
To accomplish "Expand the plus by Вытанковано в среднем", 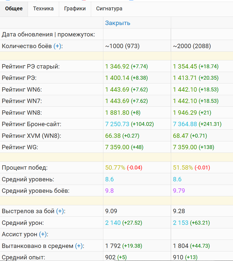I will 79,246.
